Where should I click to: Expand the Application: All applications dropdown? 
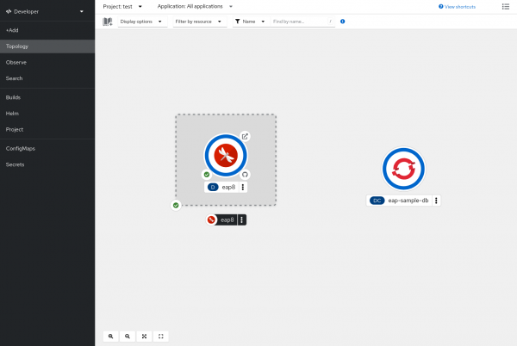pyautogui.click(x=195, y=6)
